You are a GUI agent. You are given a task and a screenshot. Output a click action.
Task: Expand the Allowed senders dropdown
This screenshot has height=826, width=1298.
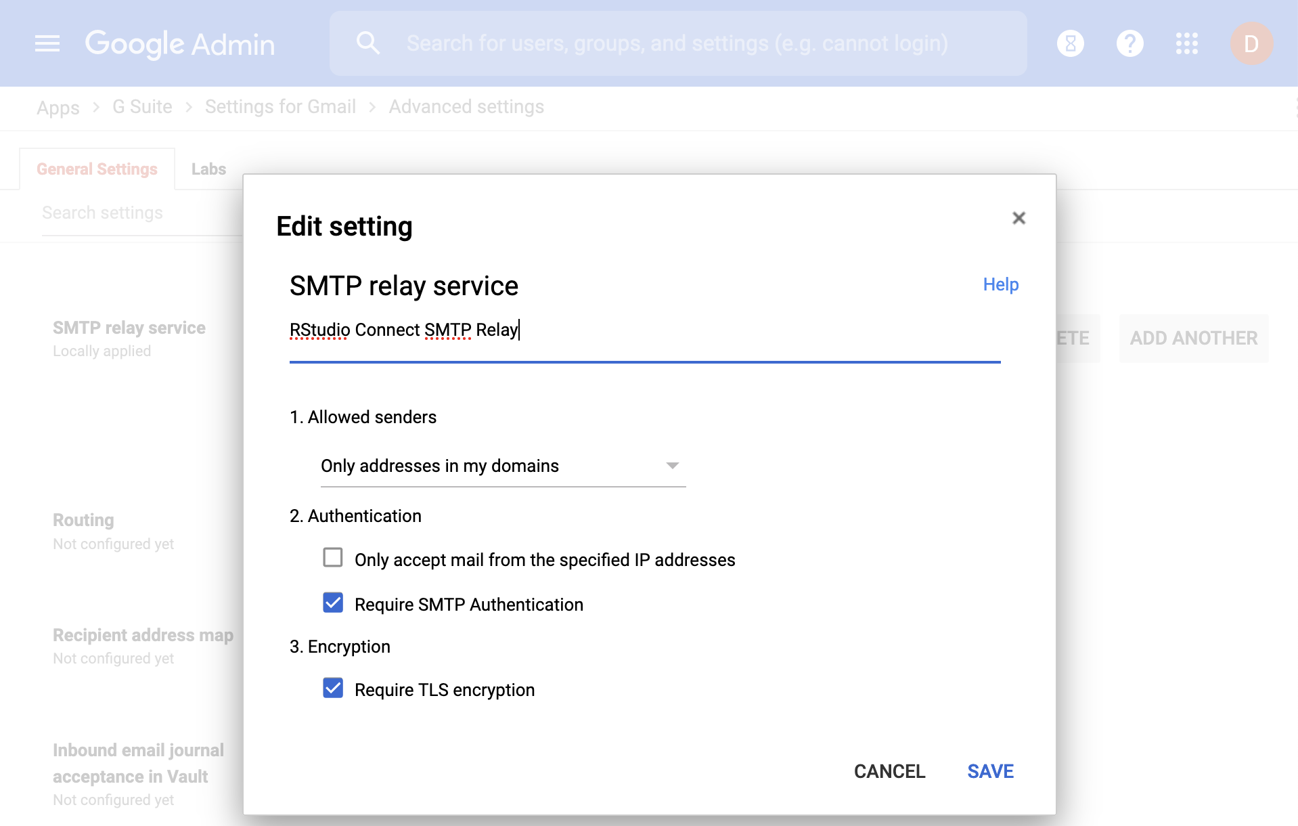click(x=503, y=466)
